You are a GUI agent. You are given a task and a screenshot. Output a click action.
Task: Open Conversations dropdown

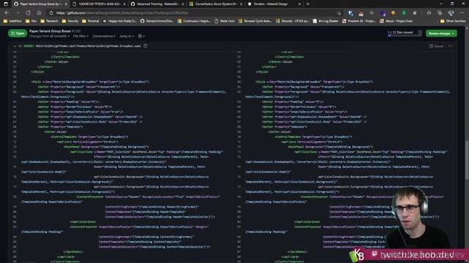[x=104, y=36]
